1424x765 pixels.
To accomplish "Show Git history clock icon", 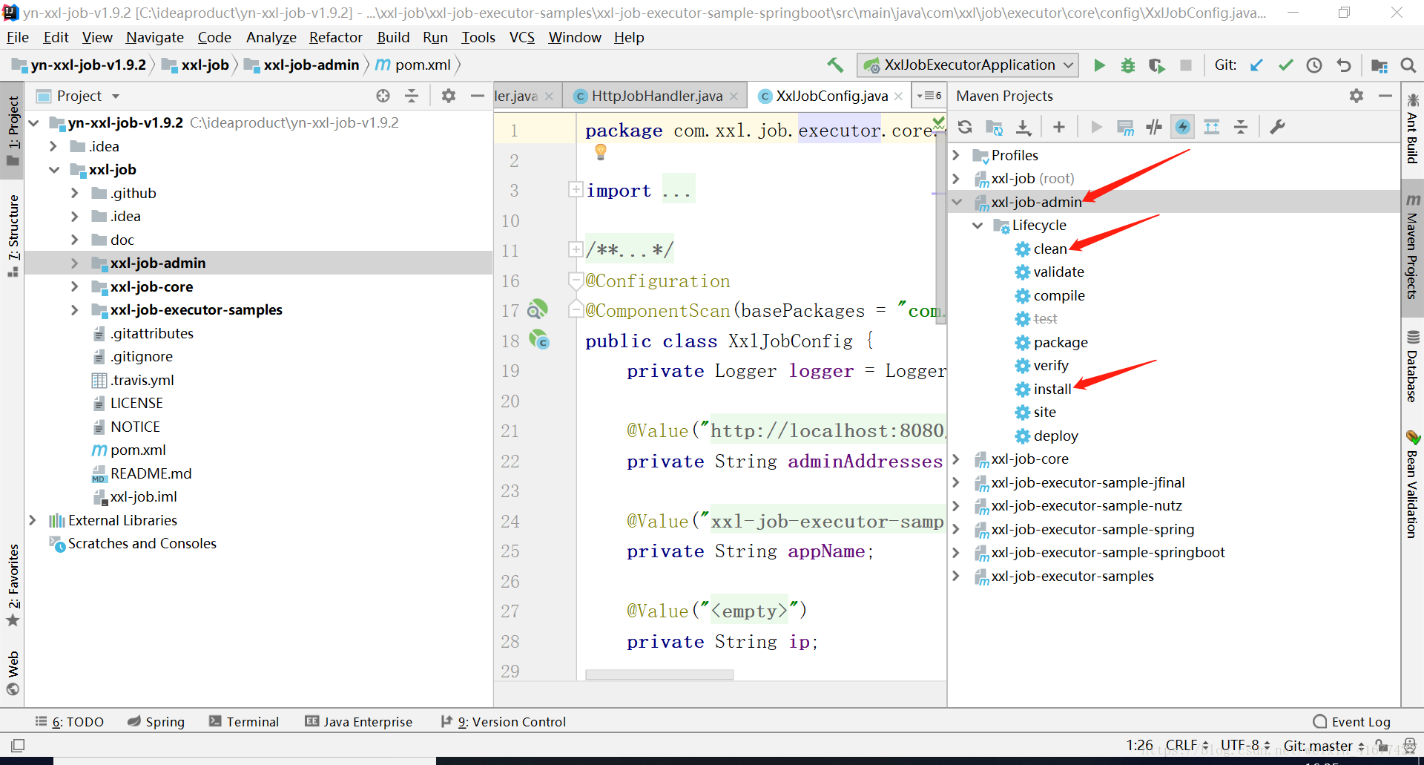I will point(1314,65).
